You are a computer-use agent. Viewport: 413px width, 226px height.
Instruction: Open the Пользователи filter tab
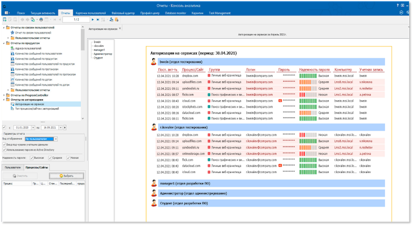tap(12, 168)
